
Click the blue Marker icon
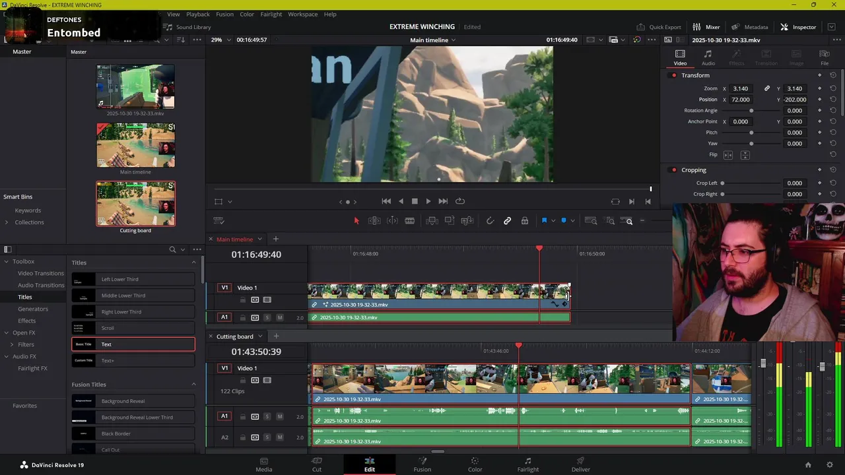pos(563,221)
